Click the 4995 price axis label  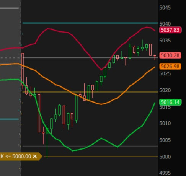(165, 173)
